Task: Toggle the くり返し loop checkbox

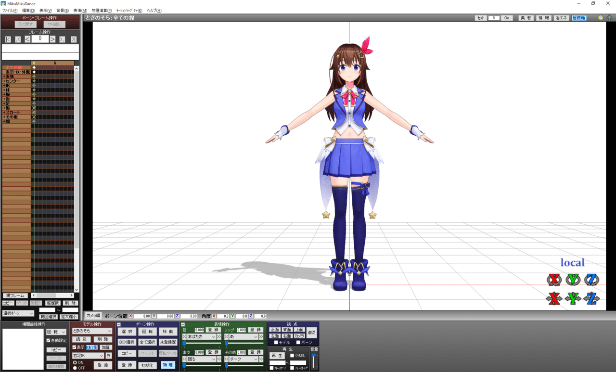Action: 292,355
